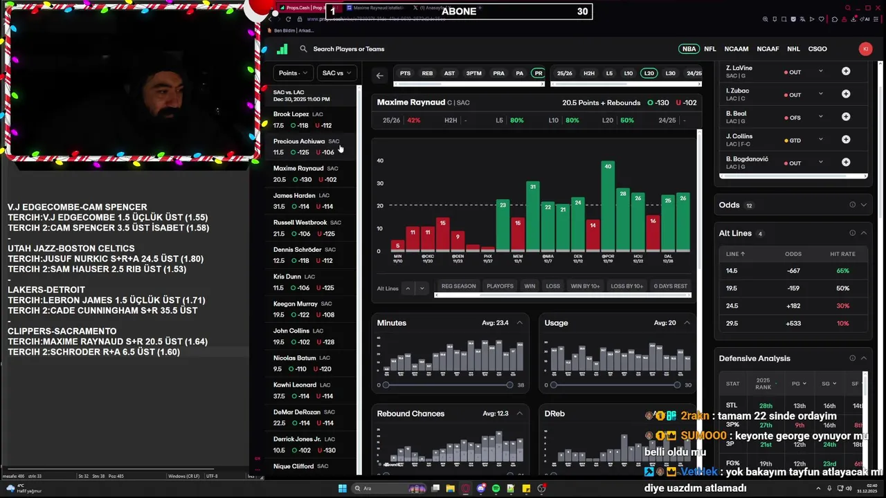Switch to the NFL league tab

click(710, 49)
